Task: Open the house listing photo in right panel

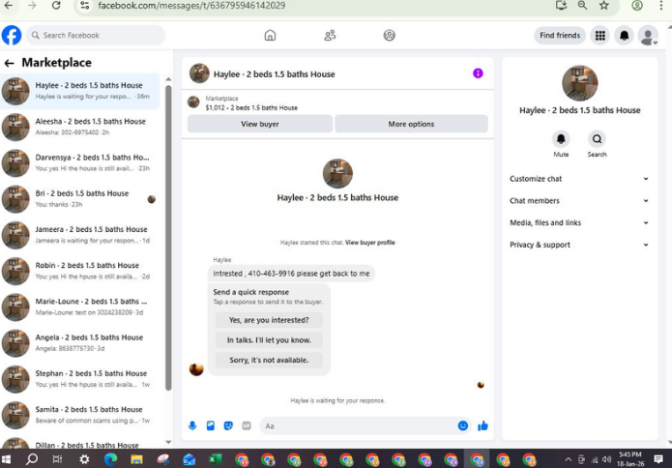Action: point(580,83)
